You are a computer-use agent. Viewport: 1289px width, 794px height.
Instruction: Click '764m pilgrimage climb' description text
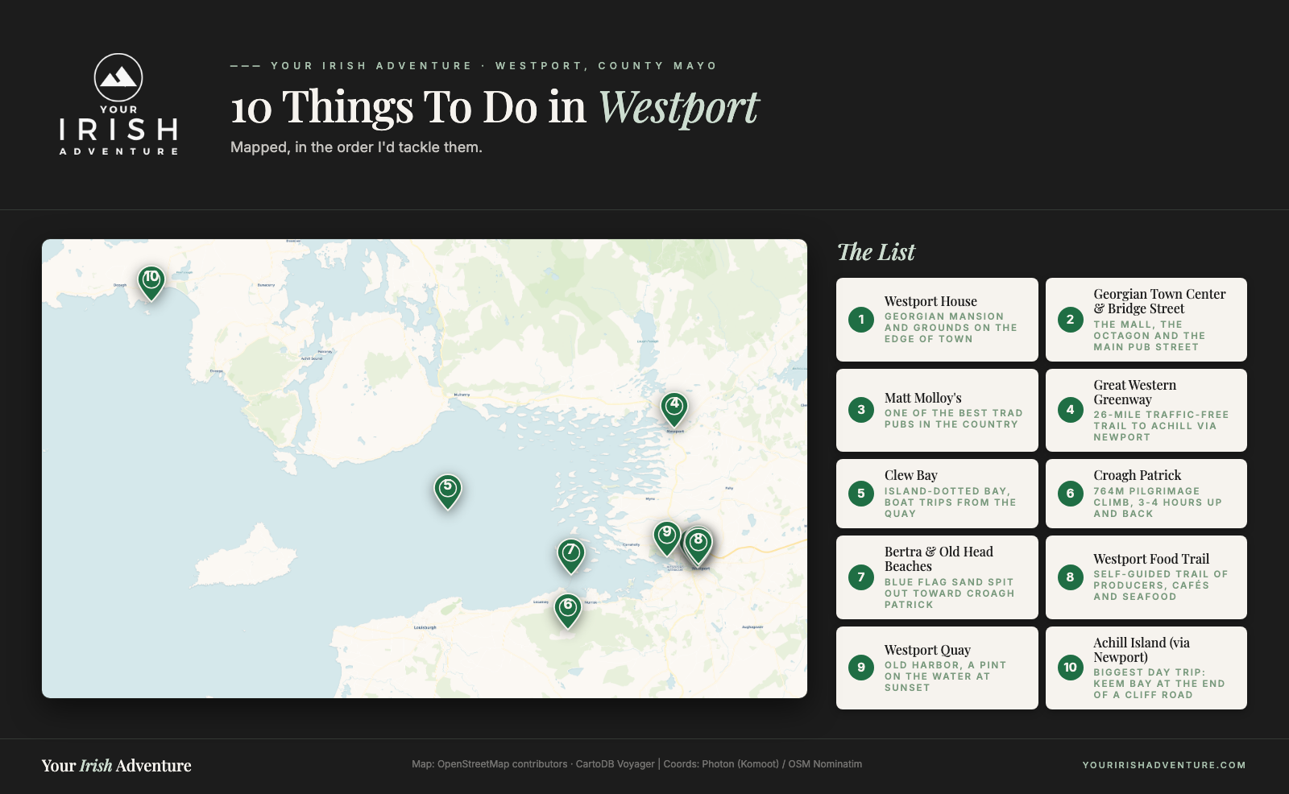point(1158,502)
